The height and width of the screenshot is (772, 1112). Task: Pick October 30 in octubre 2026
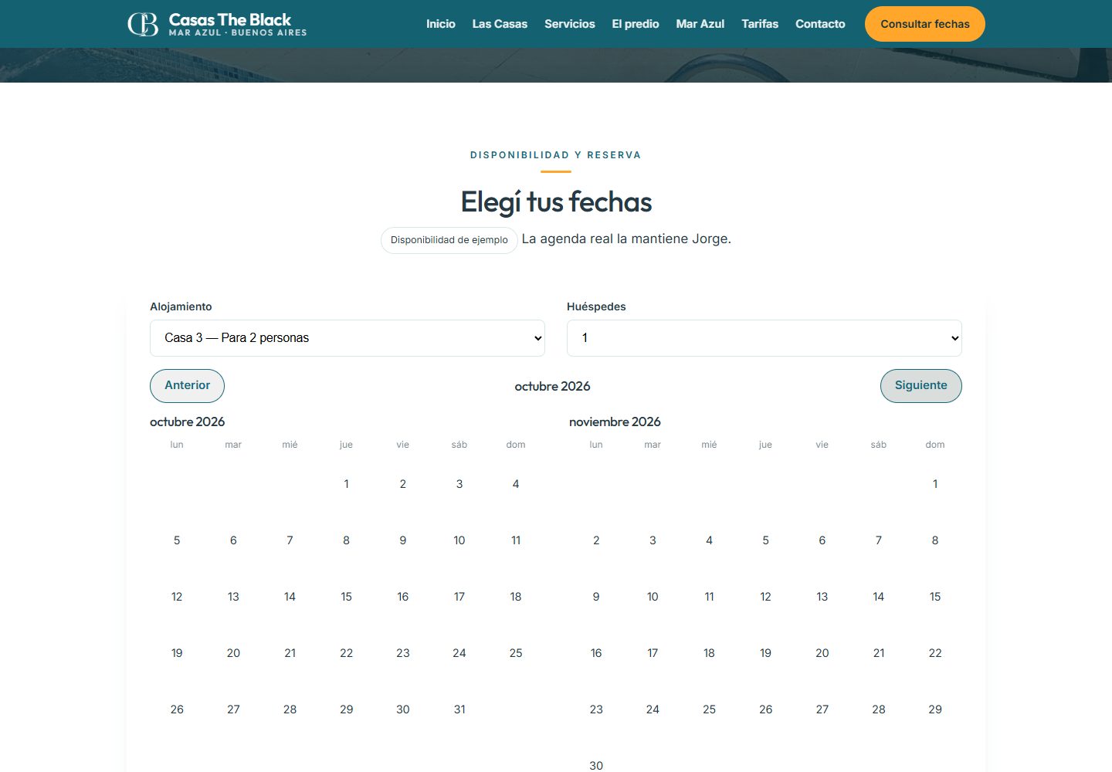point(403,709)
